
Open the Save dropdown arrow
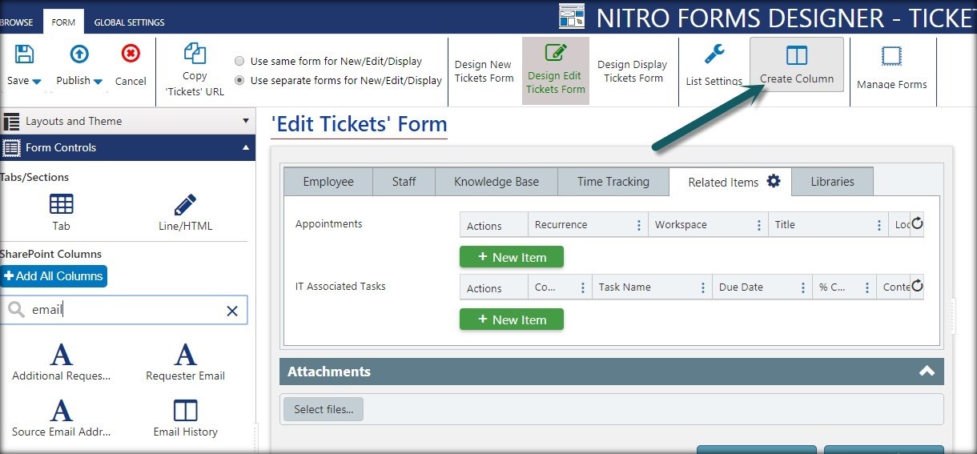tap(38, 82)
